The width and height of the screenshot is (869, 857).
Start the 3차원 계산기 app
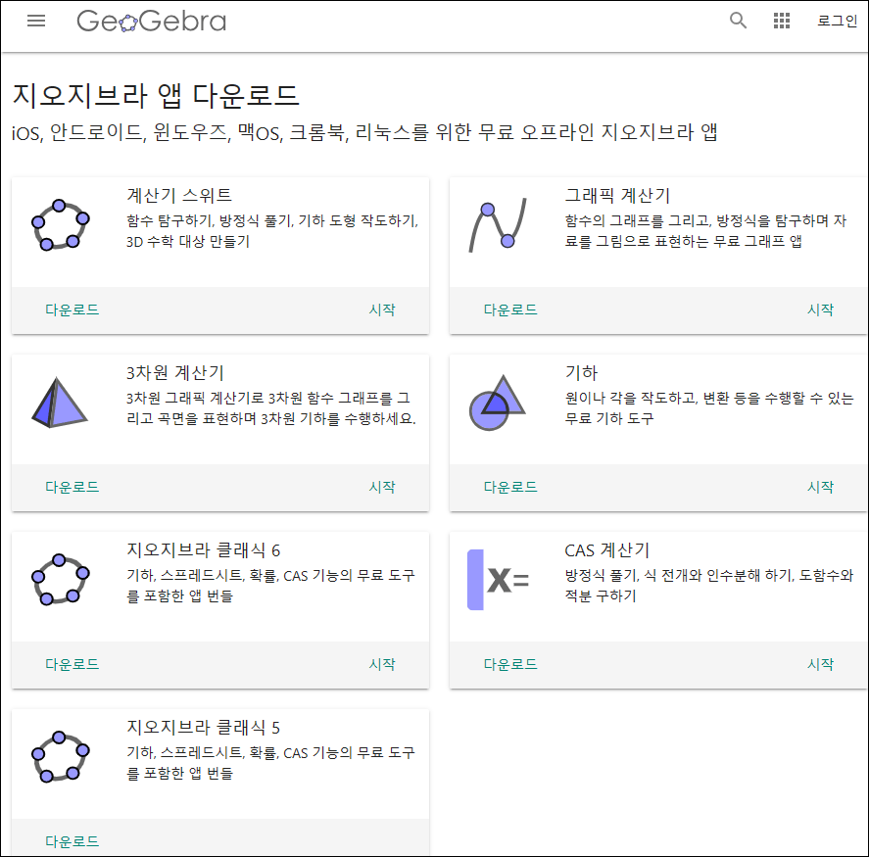pos(382,487)
